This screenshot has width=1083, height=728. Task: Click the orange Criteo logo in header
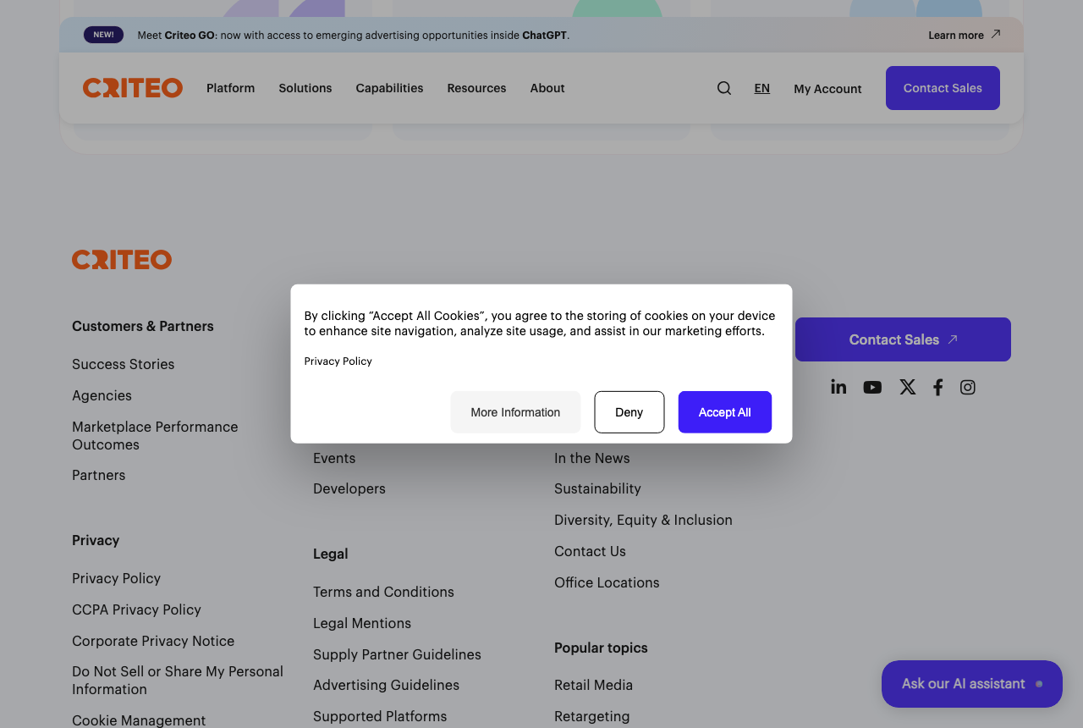133,88
